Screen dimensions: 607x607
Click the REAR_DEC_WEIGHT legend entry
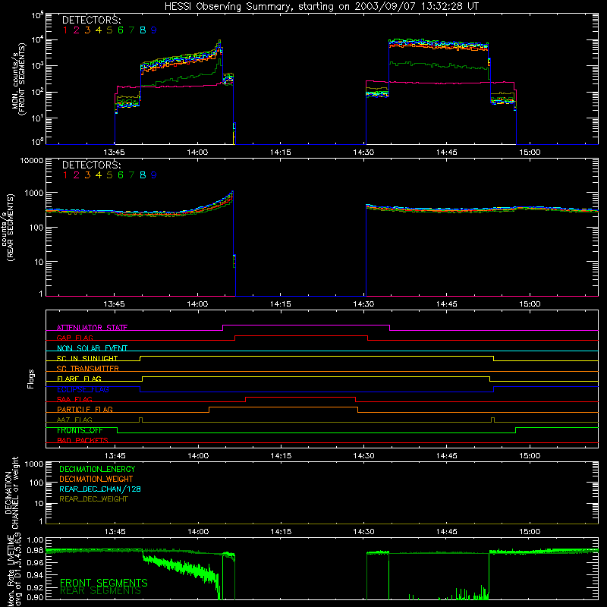[93, 499]
